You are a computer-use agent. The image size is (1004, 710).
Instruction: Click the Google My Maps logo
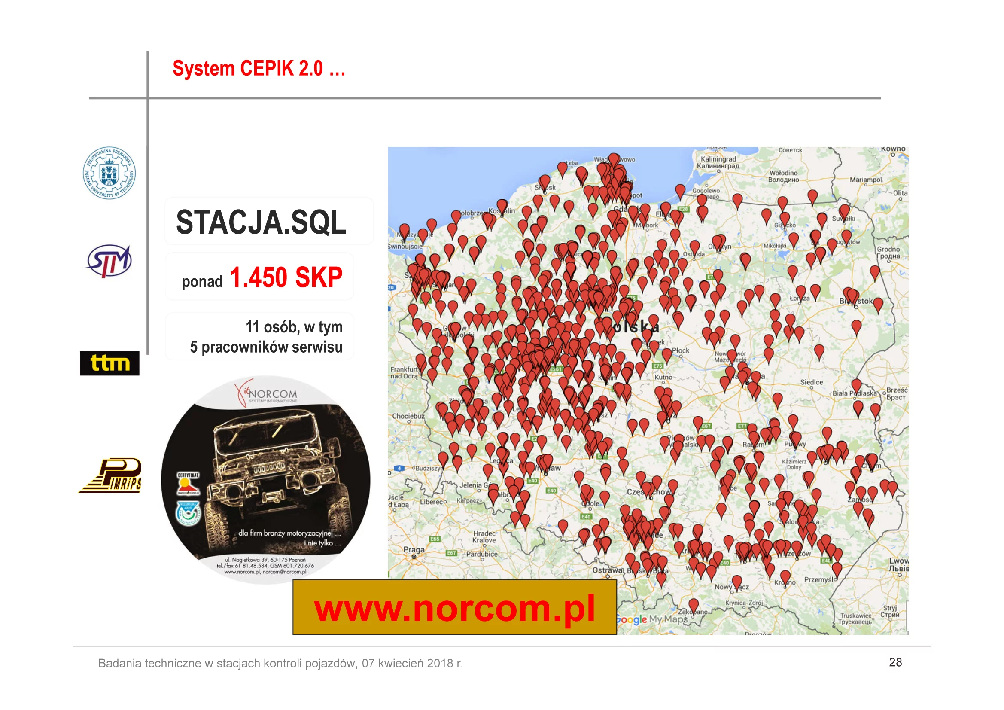pyautogui.click(x=651, y=619)
